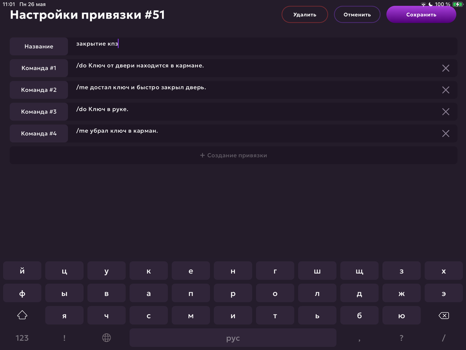Tap the и key
This screenshot has height=350, width=466.
click(x=233, y=315)
